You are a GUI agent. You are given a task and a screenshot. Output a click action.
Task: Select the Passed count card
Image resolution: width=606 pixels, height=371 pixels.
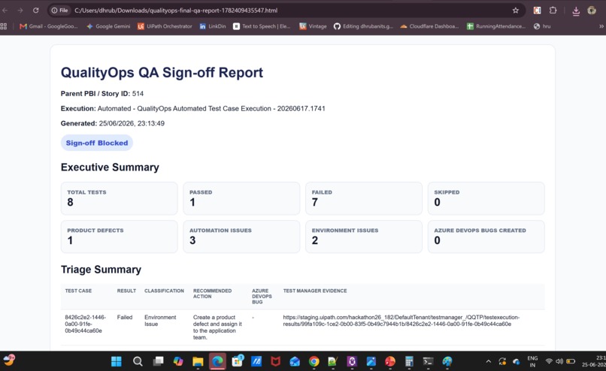[x=241, y=198]
